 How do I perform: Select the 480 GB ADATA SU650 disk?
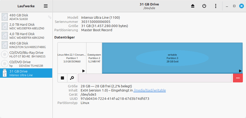click(26, 17)
